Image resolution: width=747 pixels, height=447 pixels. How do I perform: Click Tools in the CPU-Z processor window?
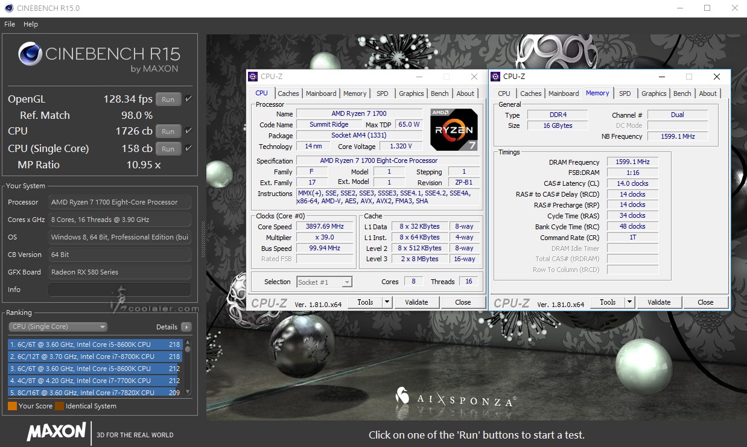(365, 302)
